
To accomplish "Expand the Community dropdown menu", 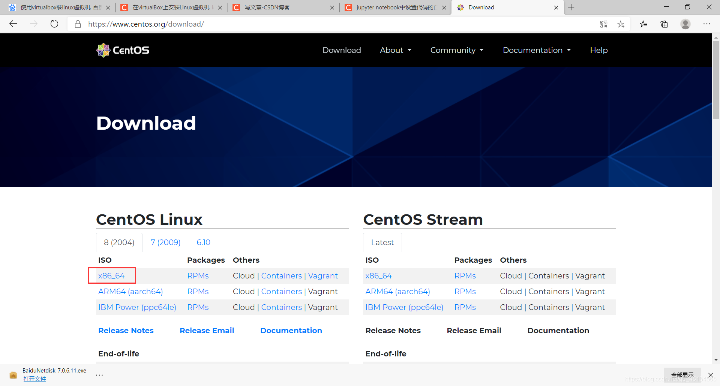I will pyautogui.click(x=457, y=50).
